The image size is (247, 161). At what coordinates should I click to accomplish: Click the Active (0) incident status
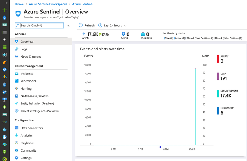180,38
